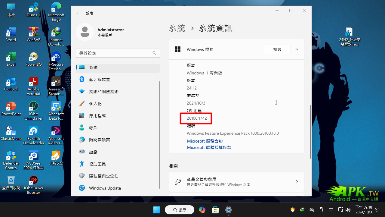Viewport: 385px width, 217px height.
Task: Click the search magnifier in 尋找設定 box
Action: pyautogui.click(x=154, y=53)
